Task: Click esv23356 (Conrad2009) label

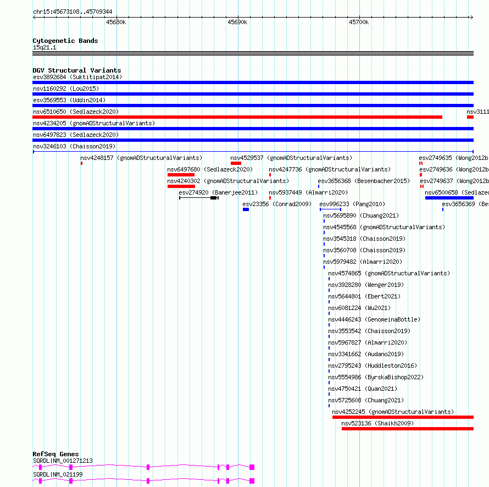Action: pos(277,204)
